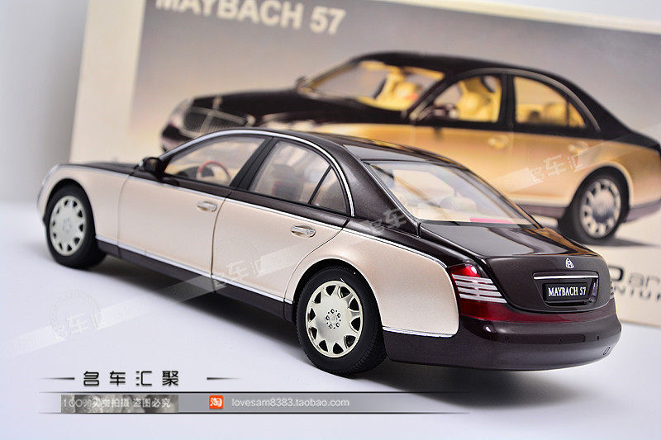Click the 'MAYBACH 57' title on the box
Viewport: 661px width, 440px height.
[250, 15]
